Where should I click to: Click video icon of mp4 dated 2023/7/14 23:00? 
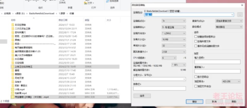click(13, 97)
